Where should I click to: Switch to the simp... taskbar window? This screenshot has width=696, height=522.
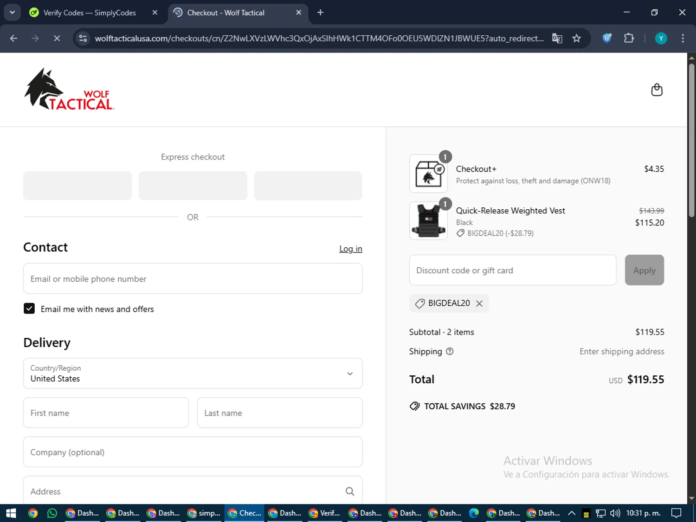point(204,513)
